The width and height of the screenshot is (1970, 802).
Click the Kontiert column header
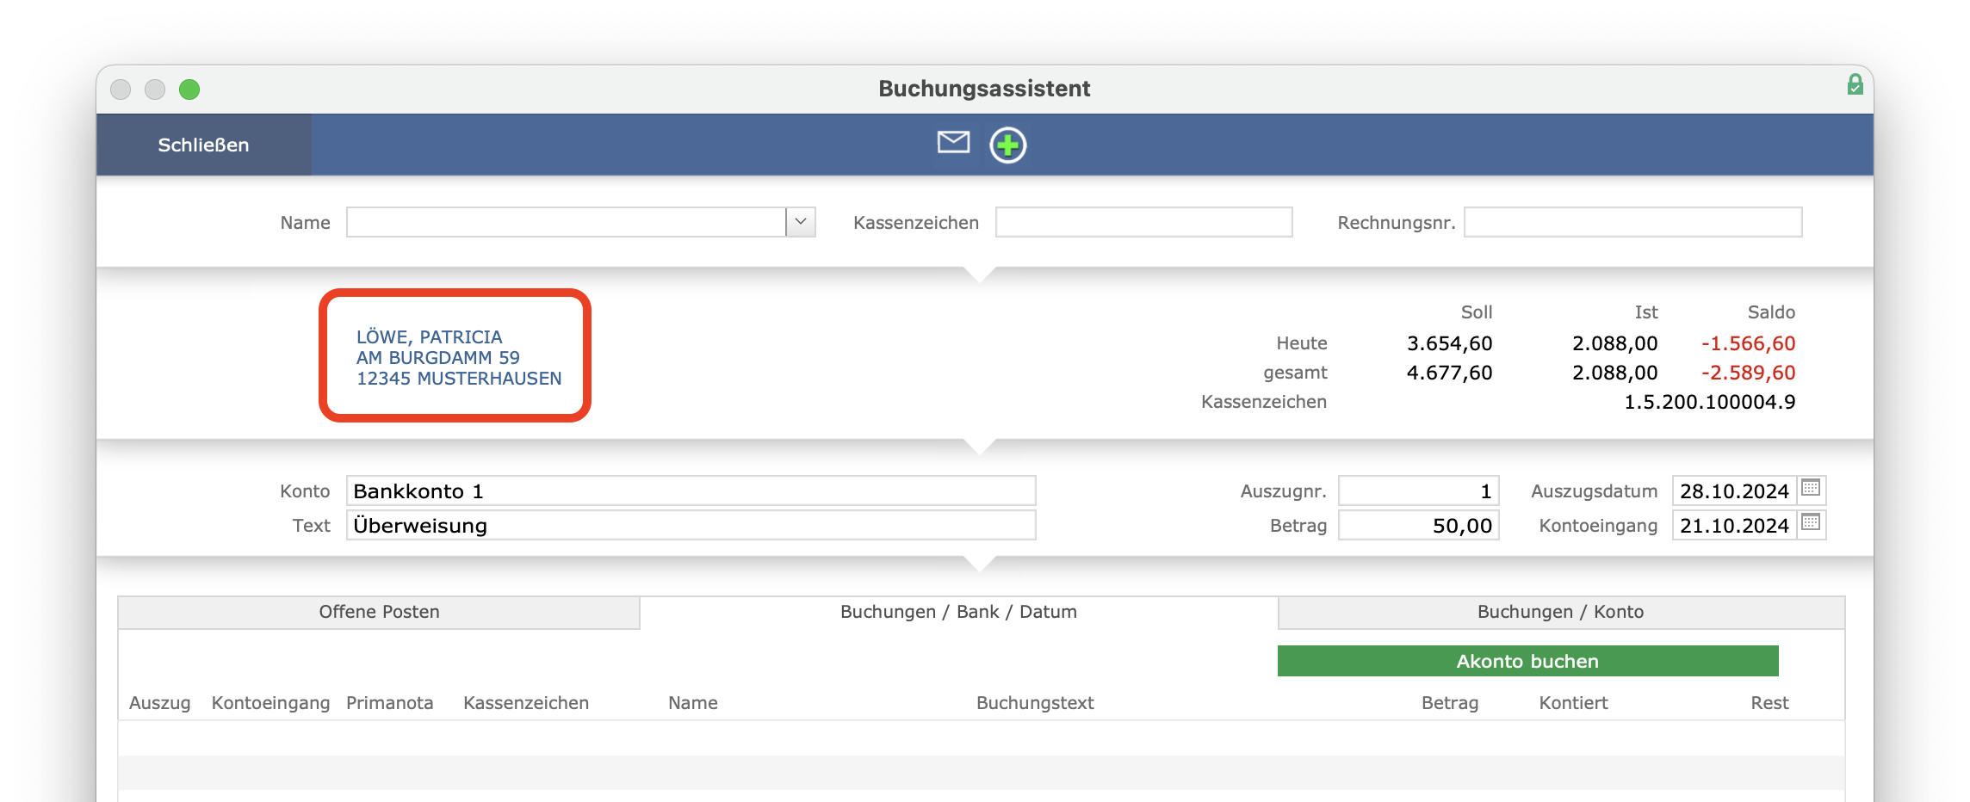[x=1573, y=703]
